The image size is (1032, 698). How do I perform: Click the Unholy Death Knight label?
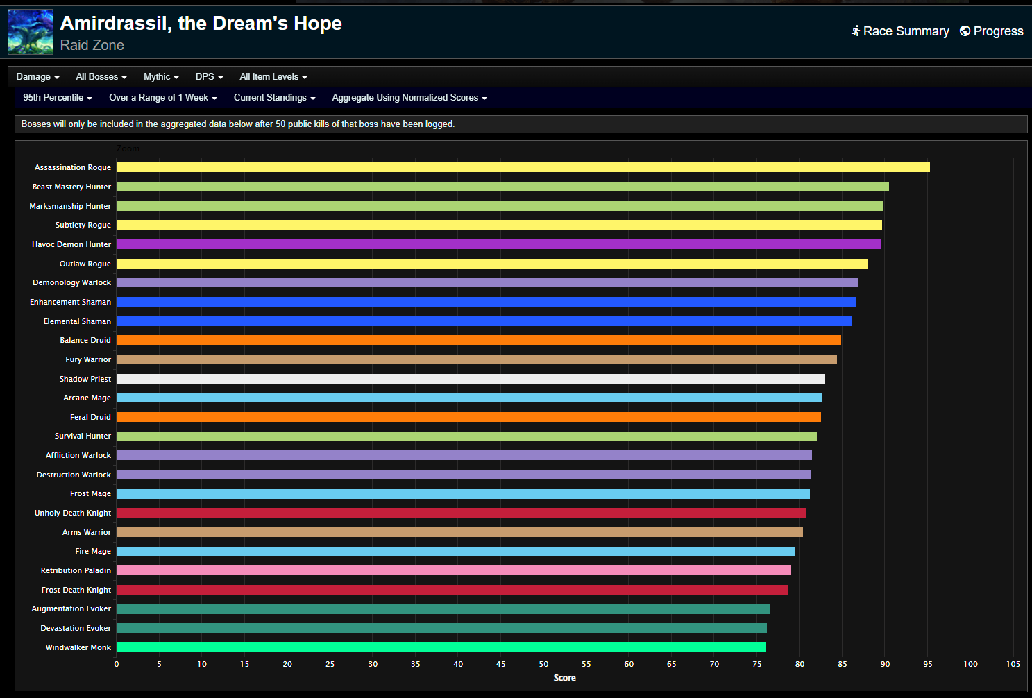[x=73, y=513]
